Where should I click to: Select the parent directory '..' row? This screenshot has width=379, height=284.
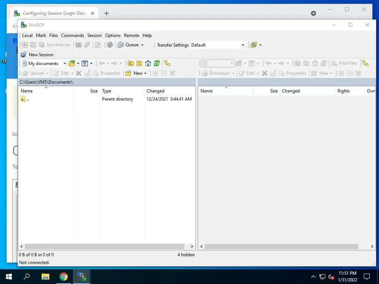point(107,99)
